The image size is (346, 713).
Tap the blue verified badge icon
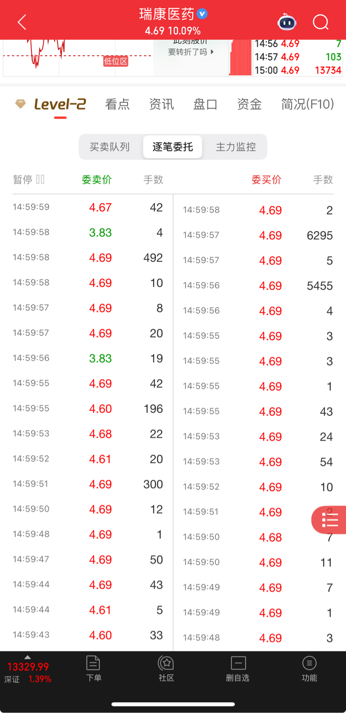click(202, 14)
